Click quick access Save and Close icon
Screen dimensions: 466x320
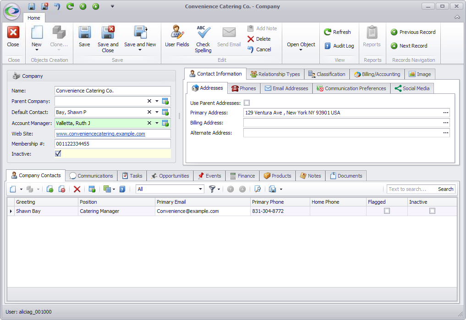[44, 6]
